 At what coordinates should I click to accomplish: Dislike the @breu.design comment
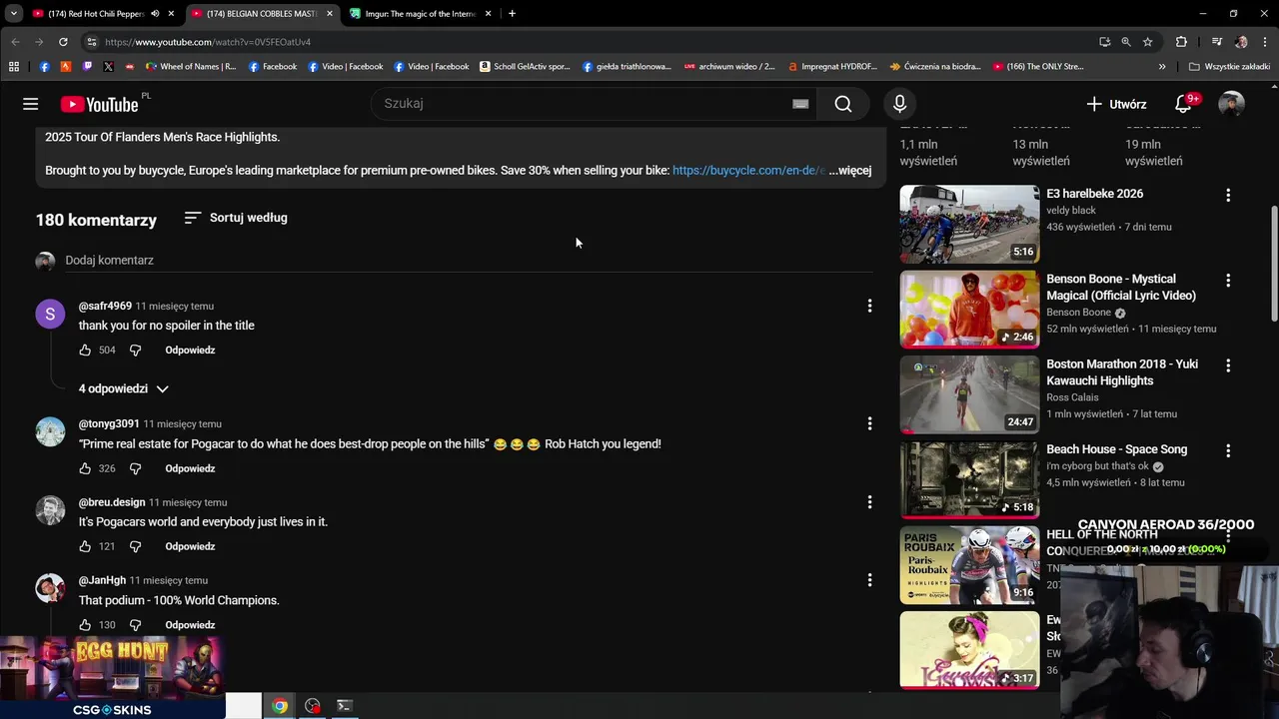tap(136, 546)
